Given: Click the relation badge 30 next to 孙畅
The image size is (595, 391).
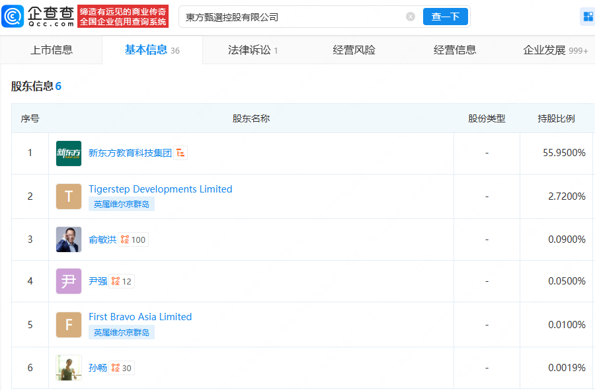Looking at the screenshot, I should 121,368.
